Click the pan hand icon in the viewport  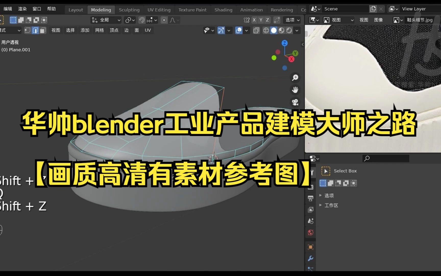[295, 90]
